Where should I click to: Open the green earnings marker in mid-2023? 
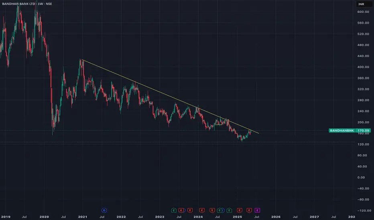click(174, 210)
